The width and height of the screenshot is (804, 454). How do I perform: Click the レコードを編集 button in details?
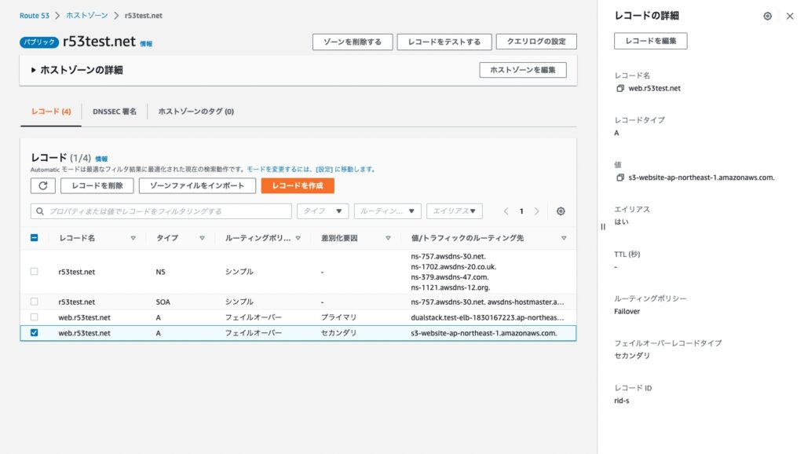pos(651,41)
